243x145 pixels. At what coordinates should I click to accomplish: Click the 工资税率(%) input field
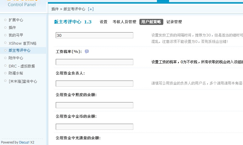[94, 62]
